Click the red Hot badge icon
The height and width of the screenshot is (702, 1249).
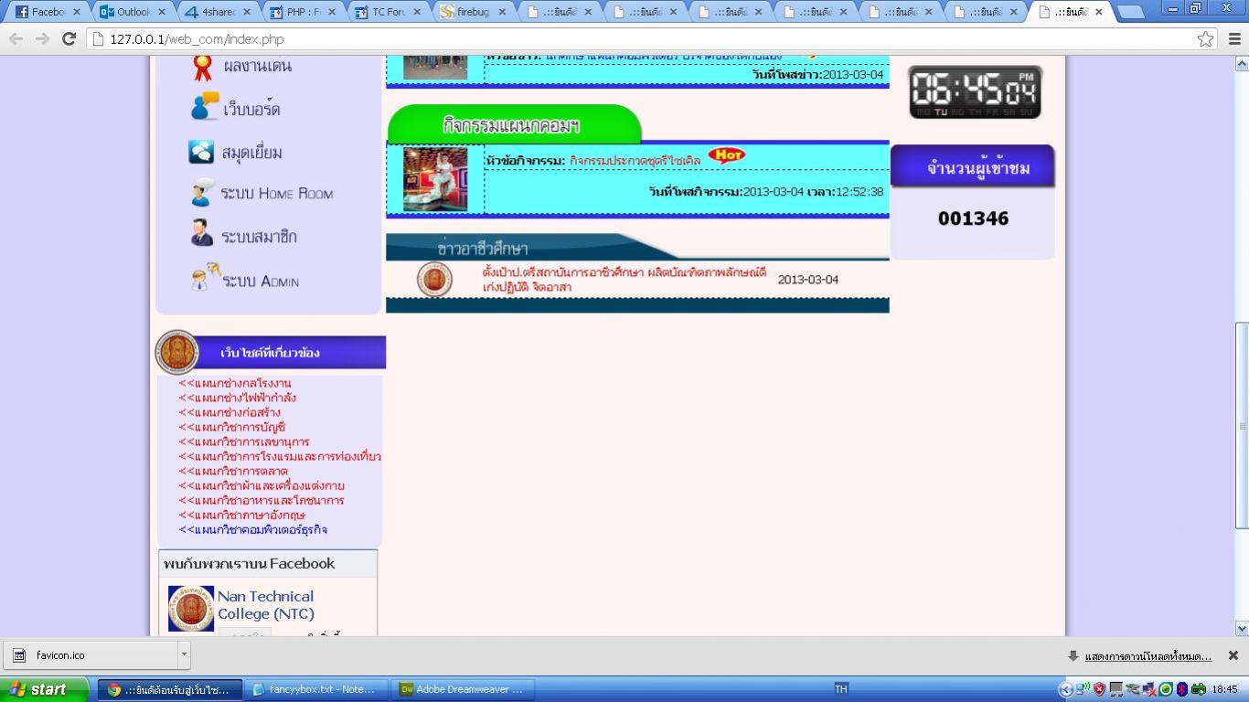point(726,155)
